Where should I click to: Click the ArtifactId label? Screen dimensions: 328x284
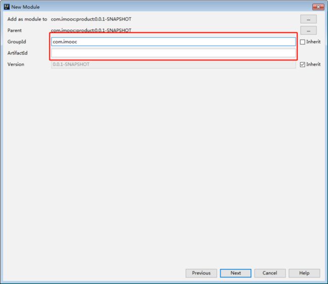click(x=17, y=53)
